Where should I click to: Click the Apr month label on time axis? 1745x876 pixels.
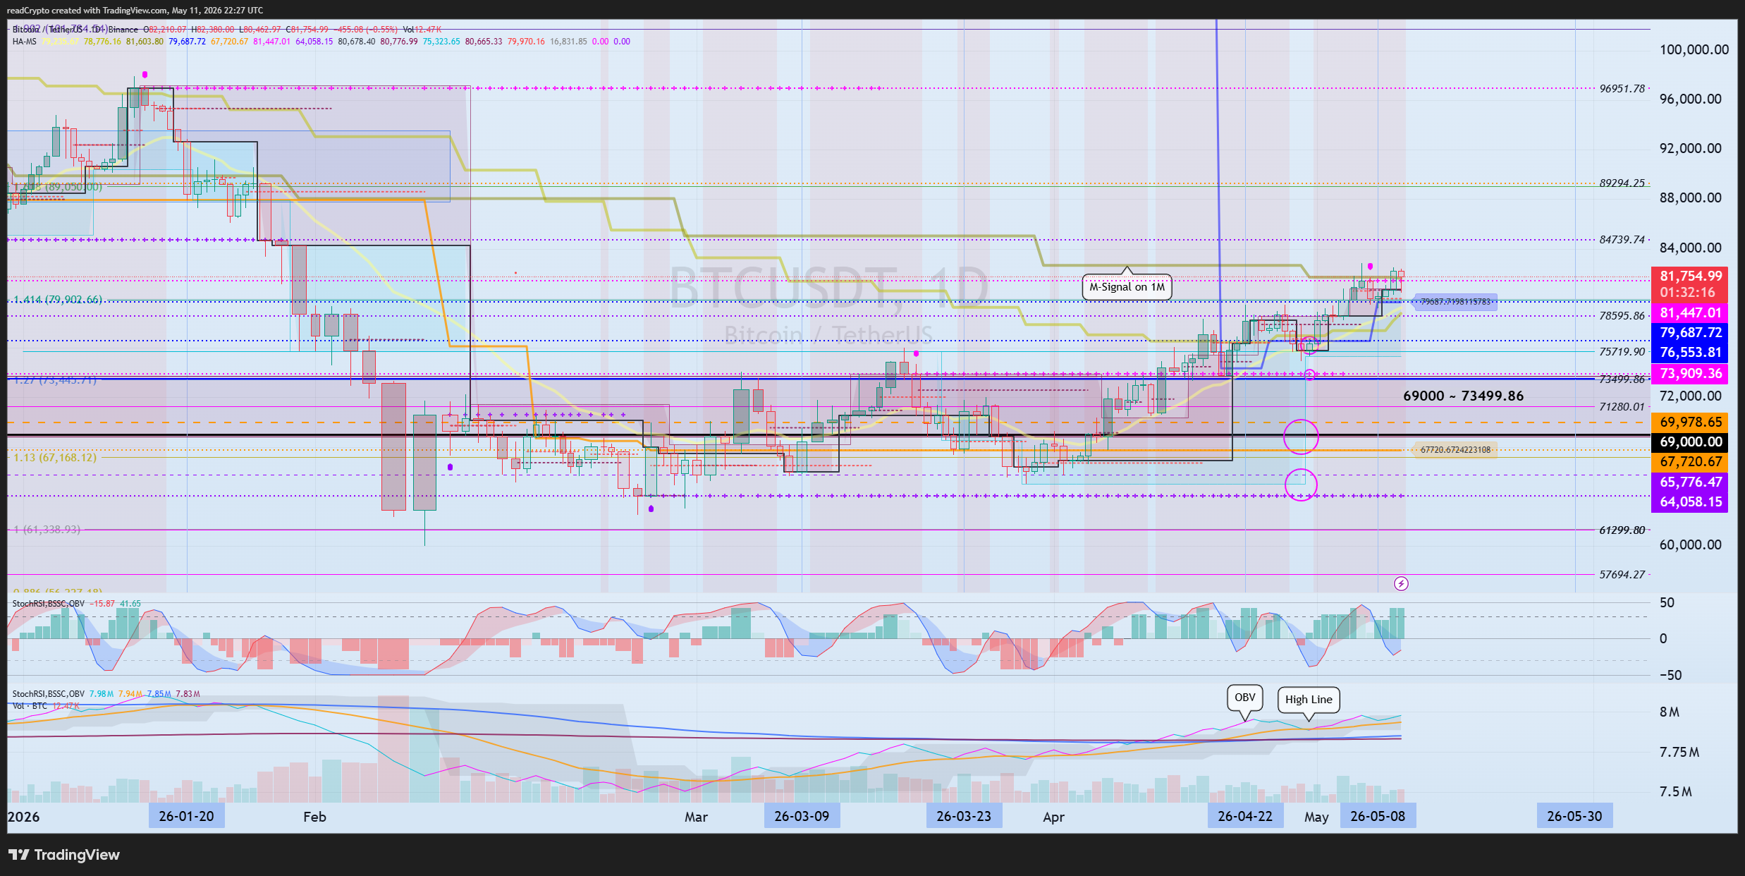(x=1053, y=817)
